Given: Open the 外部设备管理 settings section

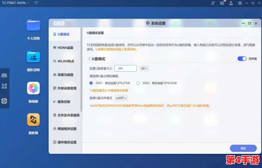Looking at the screenshot, I should [x=65, y=88].
